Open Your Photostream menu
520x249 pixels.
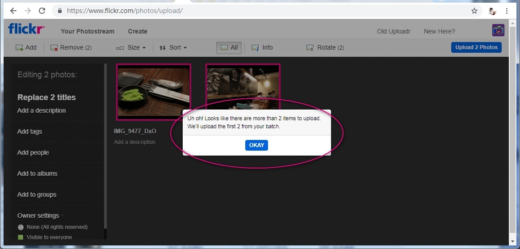click(x=88, y=31)
